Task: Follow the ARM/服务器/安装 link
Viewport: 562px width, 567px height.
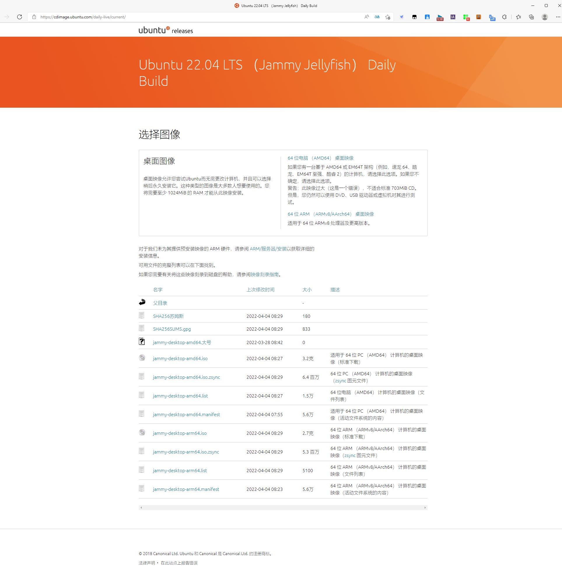Action: tap(268, 249)
